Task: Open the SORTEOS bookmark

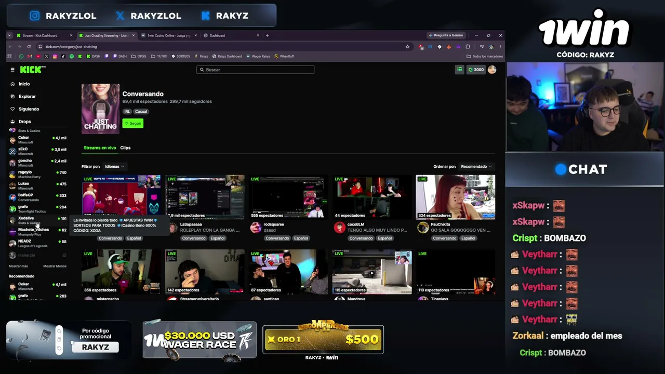Action: 180,56
